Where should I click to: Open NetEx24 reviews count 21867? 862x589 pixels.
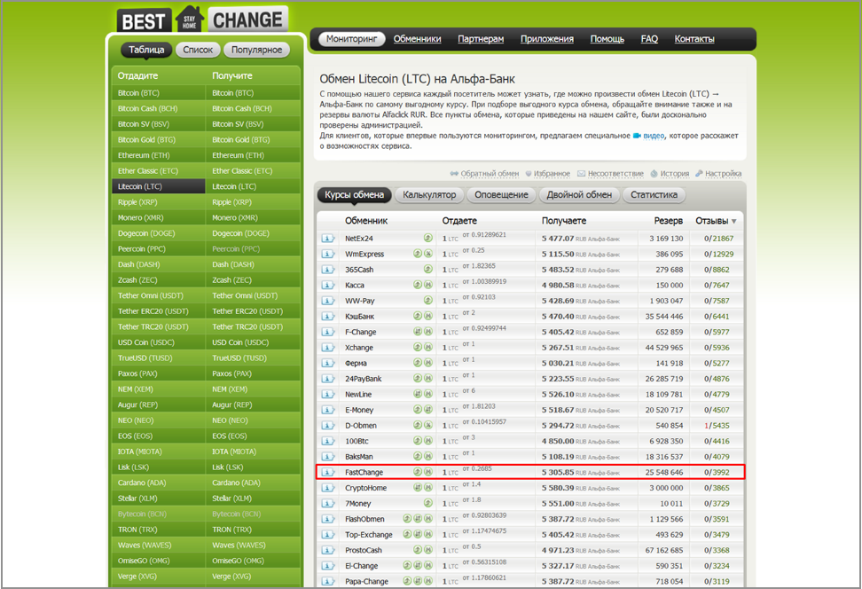723,238
